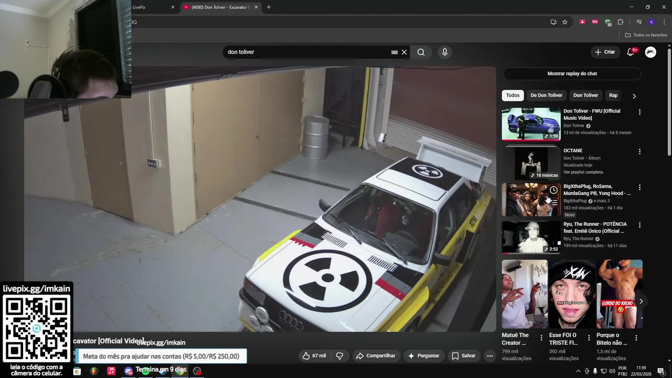Add BigXthaPlug video to watch later clock

[553, 190]
